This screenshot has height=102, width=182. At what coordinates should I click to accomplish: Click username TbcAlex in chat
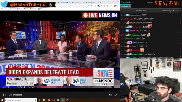130,19
